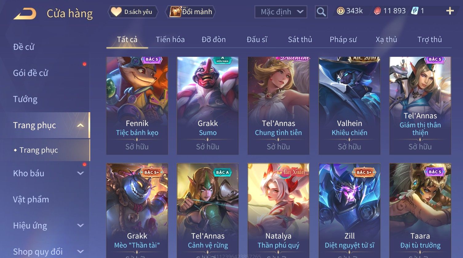Open the D.sách yêu heart wishlist
Viewport: 463px width, 258px height.
(x=133, y=12)
